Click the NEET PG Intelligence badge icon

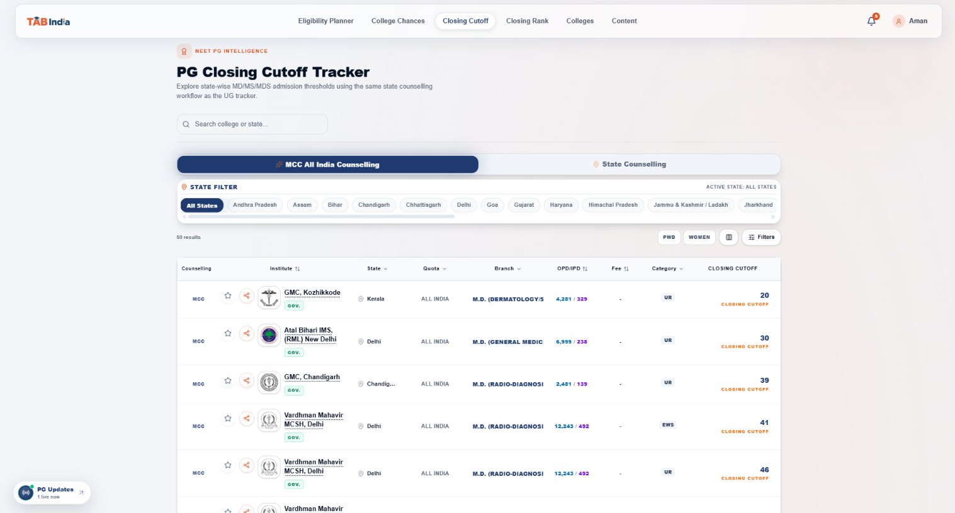click(184, 51)
